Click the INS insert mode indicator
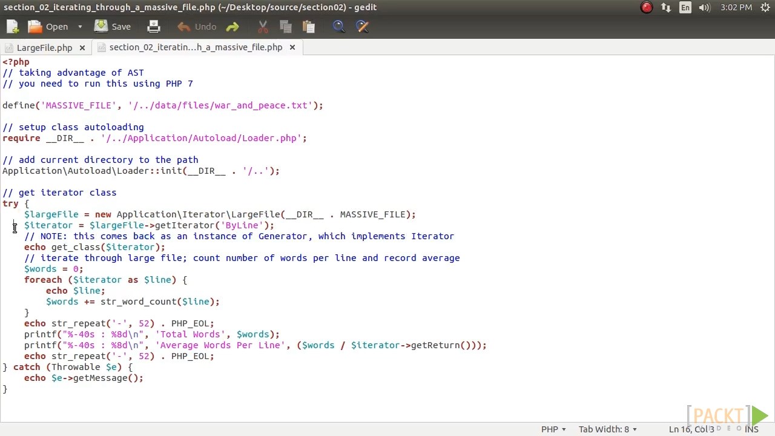The width and height of the screenshot is (775, 436). (751, 429)
